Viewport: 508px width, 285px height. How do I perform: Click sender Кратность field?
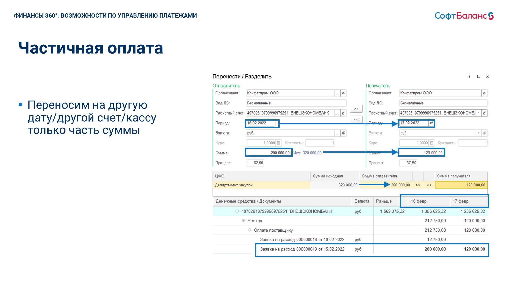coord(320,143)
